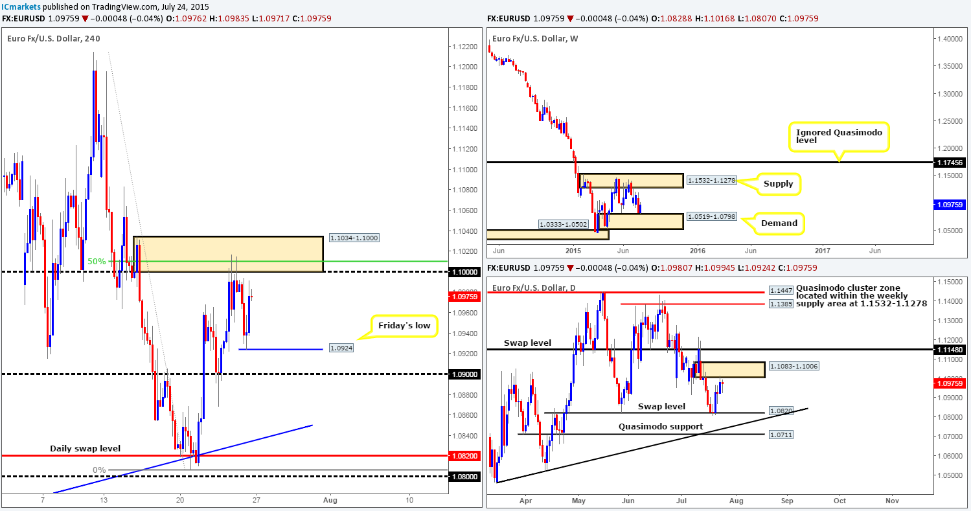Image resolution: width=971 pixels, height=511 pixels.
Task: Click the red 1.08200 daily swap level tag
Action: click(x=466, y=456)
